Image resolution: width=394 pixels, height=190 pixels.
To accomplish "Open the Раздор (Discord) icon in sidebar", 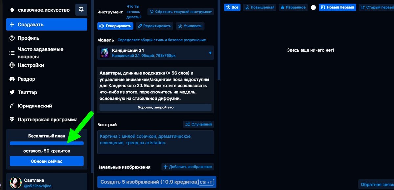I will 11,79.
